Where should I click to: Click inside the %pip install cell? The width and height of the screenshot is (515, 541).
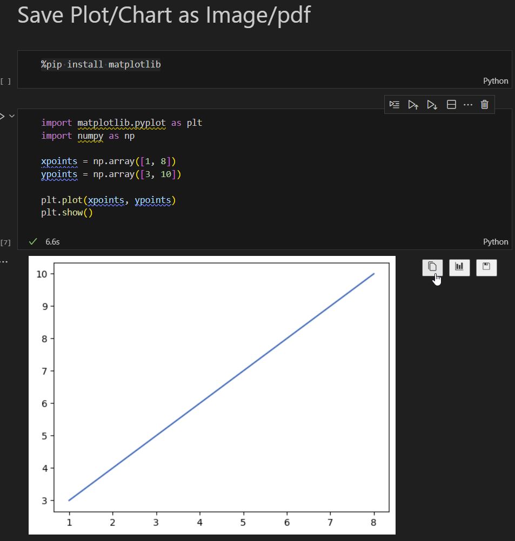click(x=100, y=64)
